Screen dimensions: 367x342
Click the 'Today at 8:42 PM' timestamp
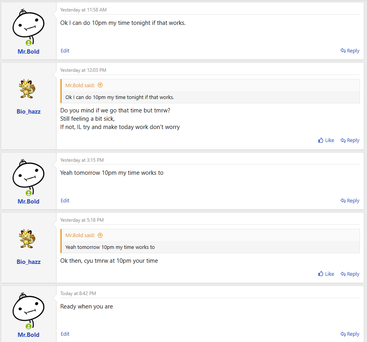[x=78, y=293]
